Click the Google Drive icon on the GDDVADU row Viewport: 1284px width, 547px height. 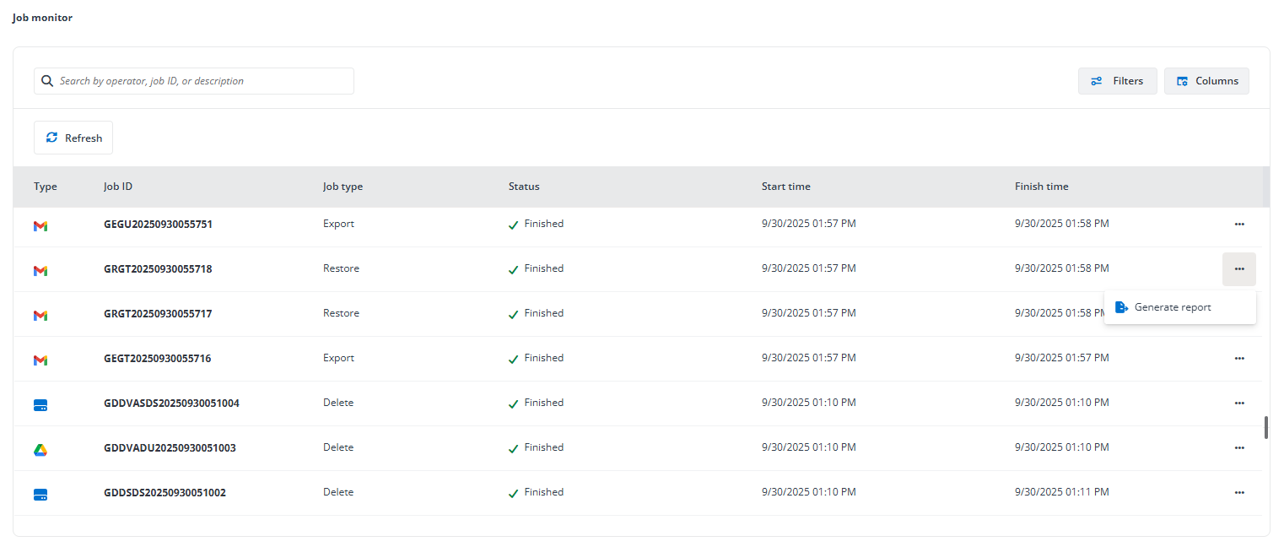(40, 450)
